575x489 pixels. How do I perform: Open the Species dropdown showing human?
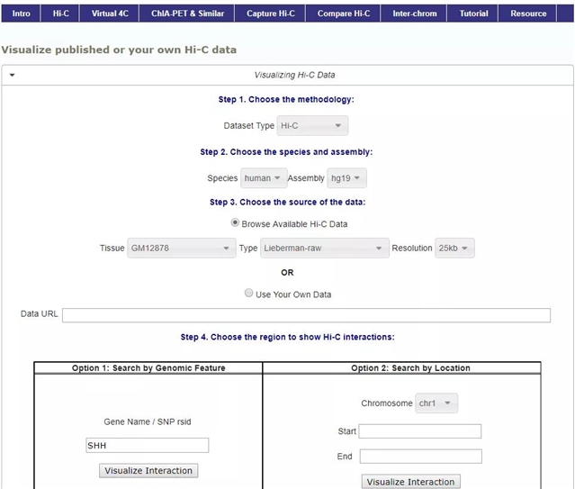(264, 178)
